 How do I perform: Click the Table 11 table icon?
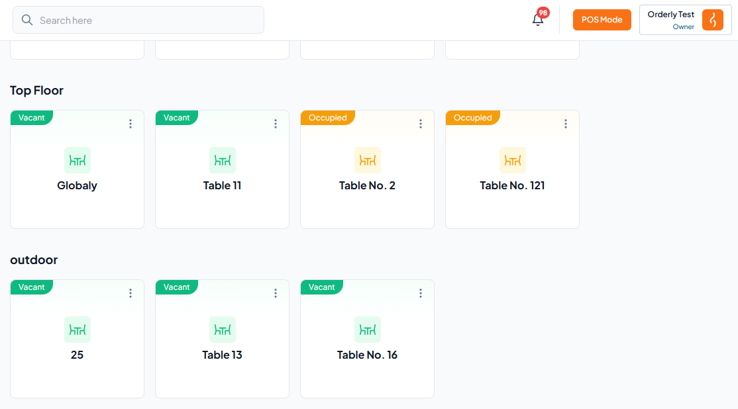click(x=222, y=160)
